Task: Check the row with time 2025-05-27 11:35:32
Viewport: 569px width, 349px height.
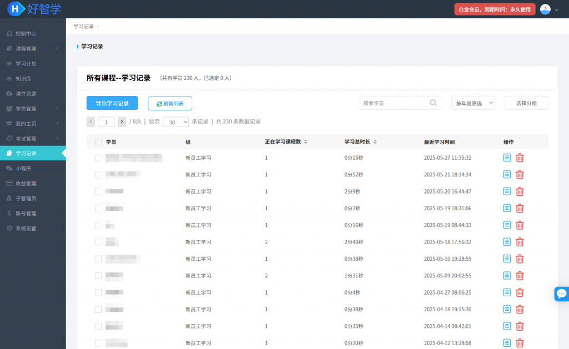Action: click(98, 158)
